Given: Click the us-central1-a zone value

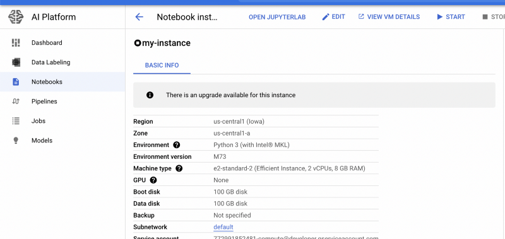Looking at the screenshot, I should click(x=232, y=133).
